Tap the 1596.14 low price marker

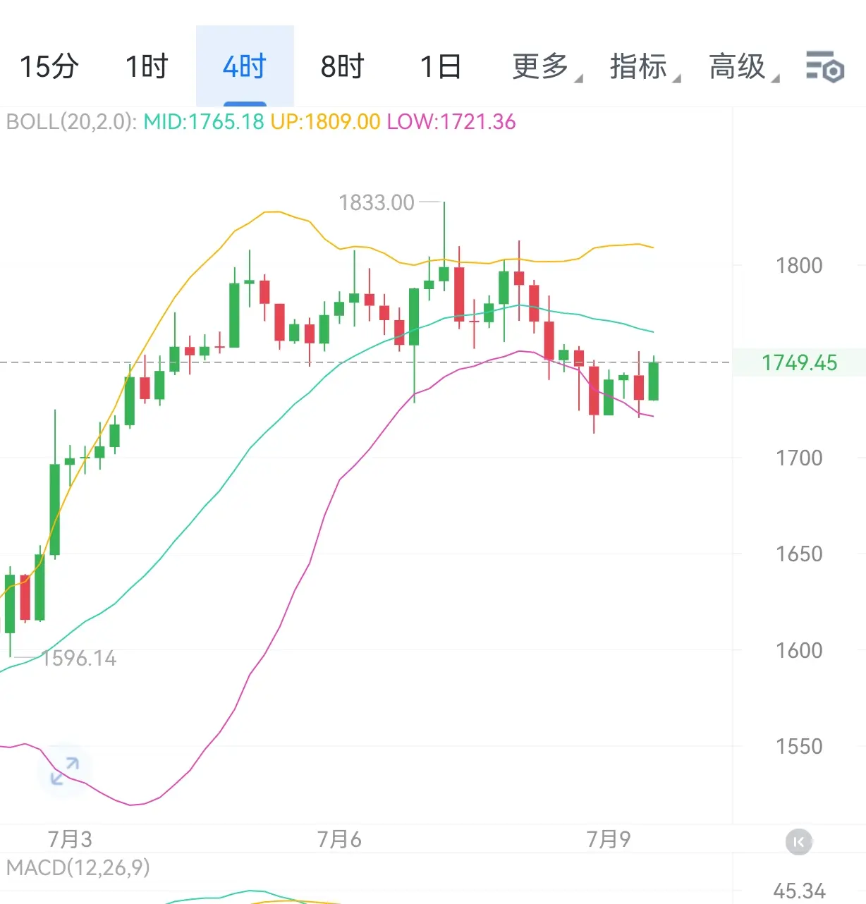79,659
